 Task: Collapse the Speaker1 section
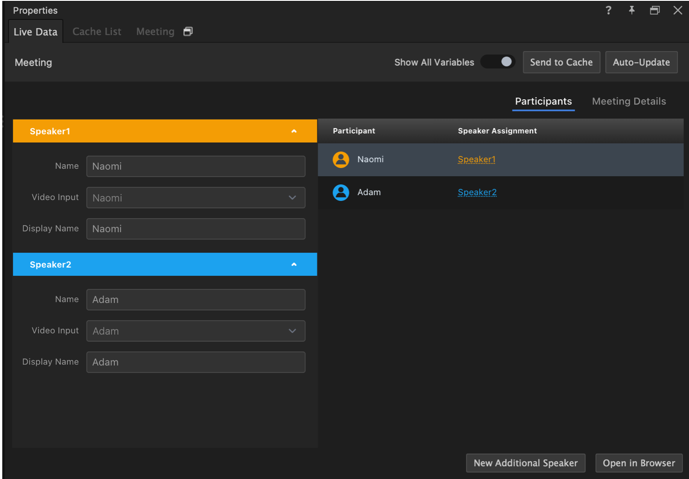pyautogui.click(x=294, y=131)
